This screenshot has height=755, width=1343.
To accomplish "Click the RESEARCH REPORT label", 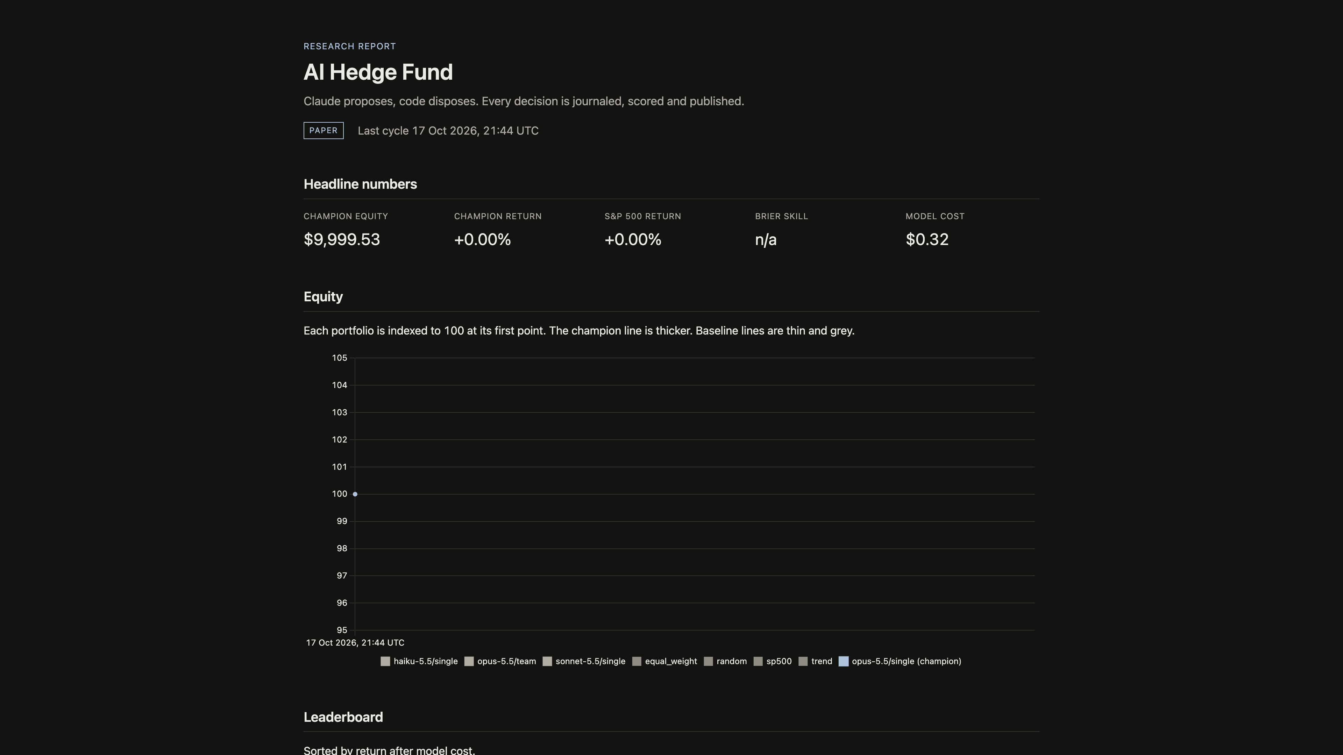I will point(350,46).
